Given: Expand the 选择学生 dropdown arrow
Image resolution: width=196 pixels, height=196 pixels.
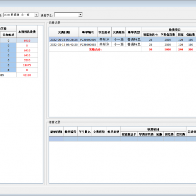Looking at the screenshot, I should click(x=80, y=15).
